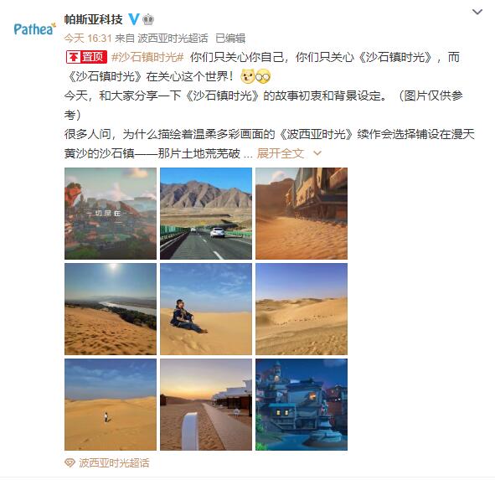Click the diamond super-topic icon at bottom

tap(70, 463)
